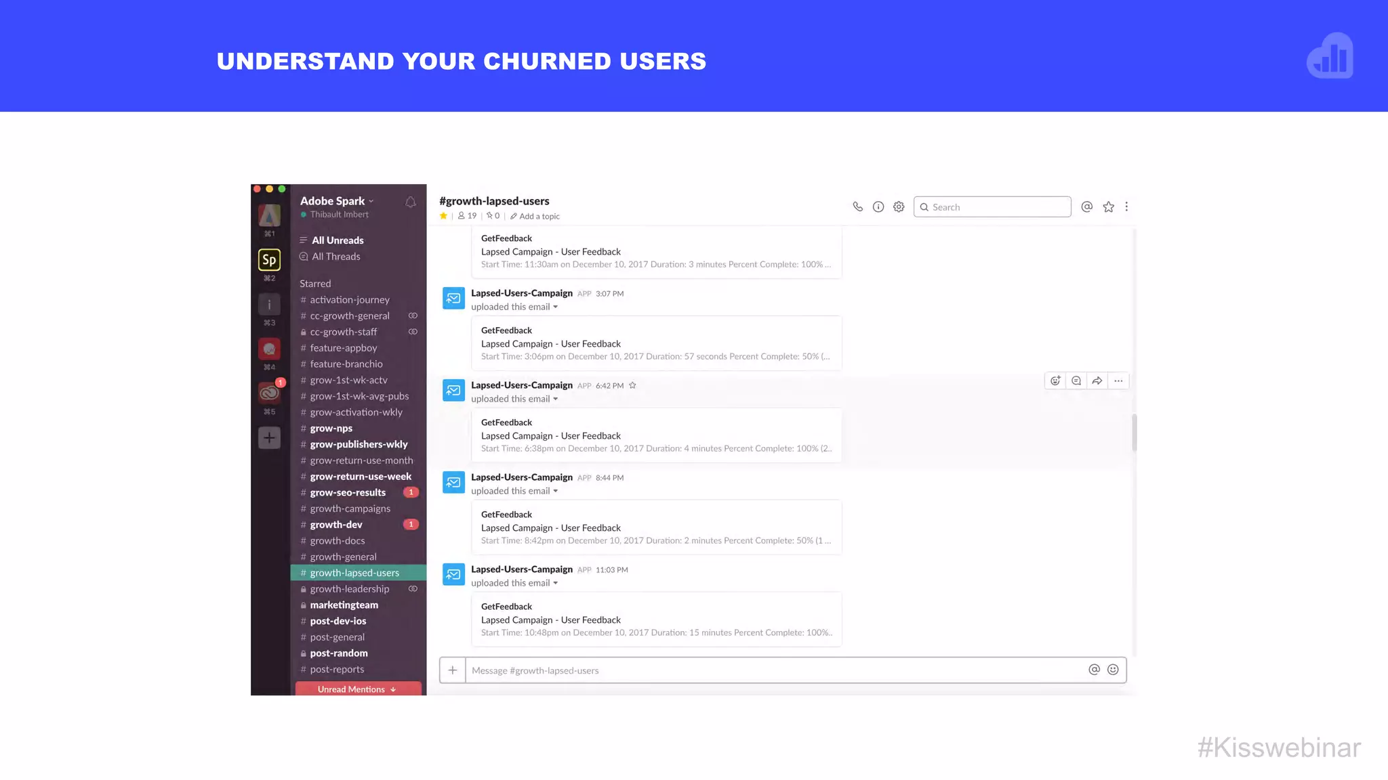Click the notifications bell icon
1388x780 pixels.
tap(411, 202)
